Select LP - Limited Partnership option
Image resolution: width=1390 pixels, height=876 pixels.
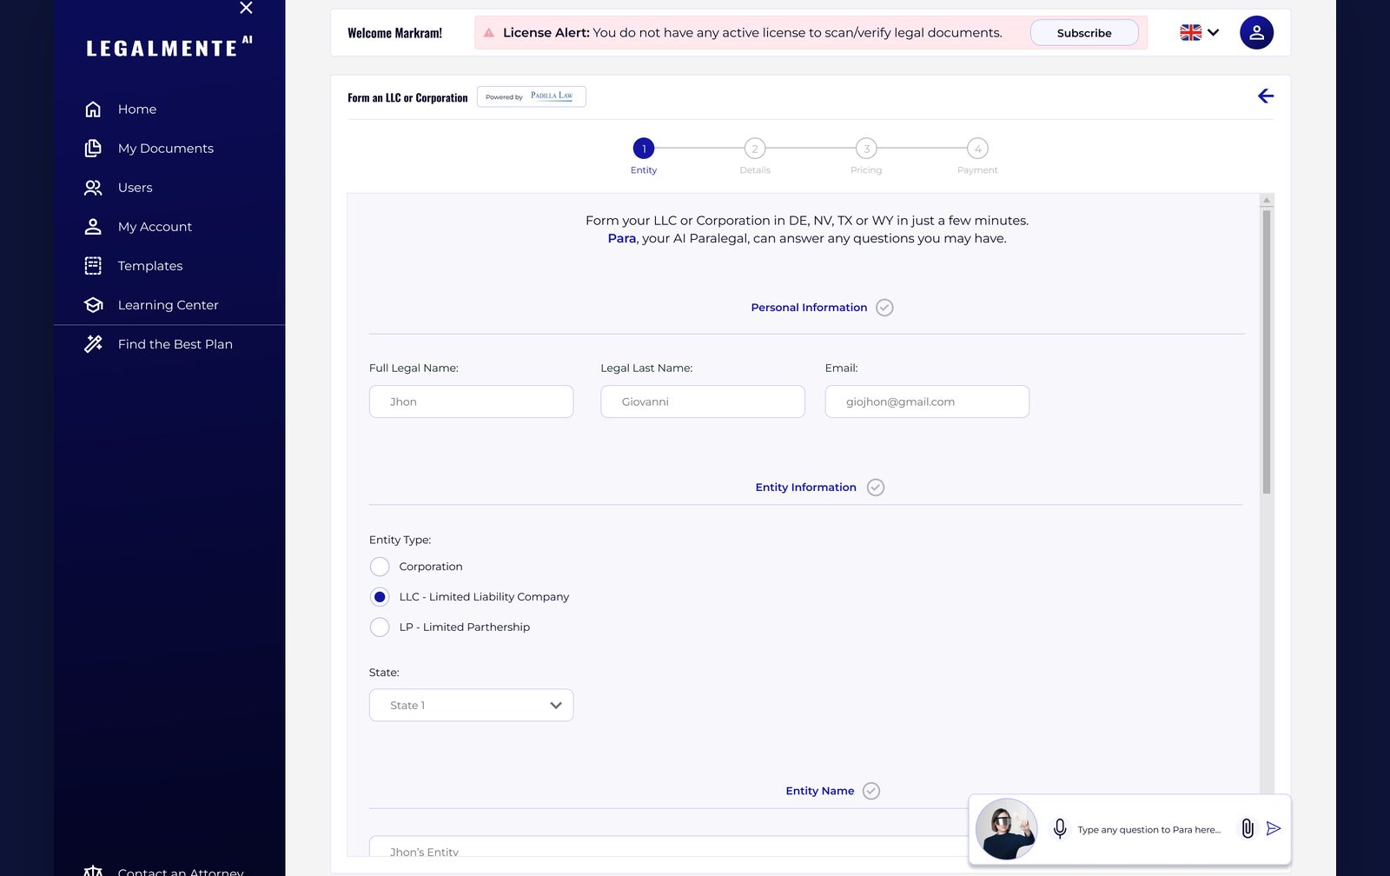380,627
